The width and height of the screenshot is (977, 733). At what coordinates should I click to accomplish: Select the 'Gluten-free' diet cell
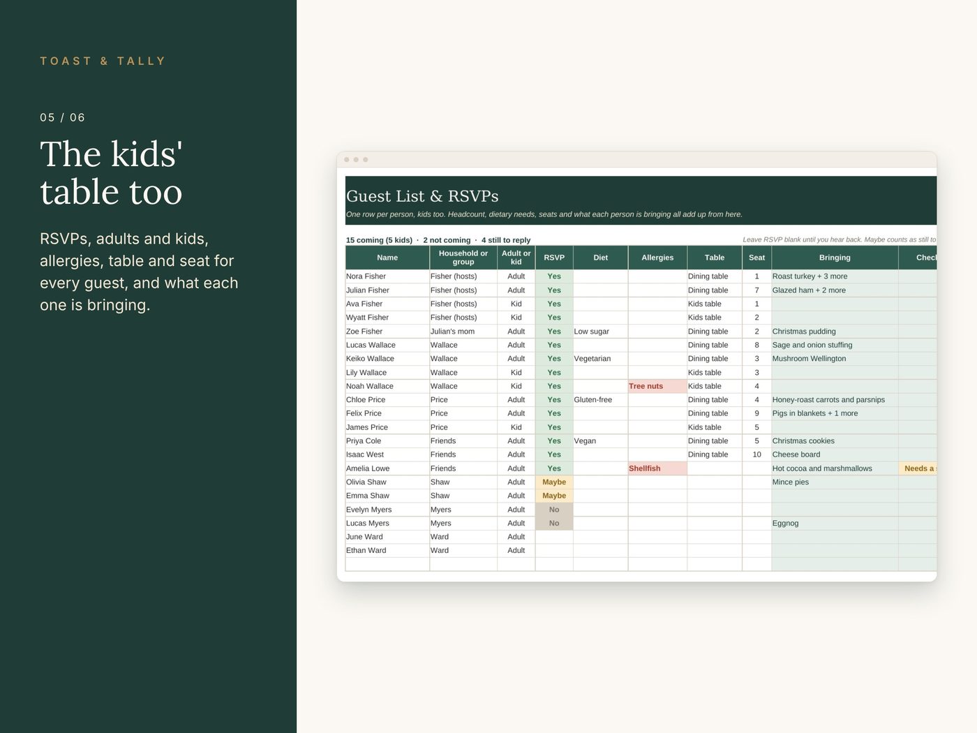[x=600, y=400]
